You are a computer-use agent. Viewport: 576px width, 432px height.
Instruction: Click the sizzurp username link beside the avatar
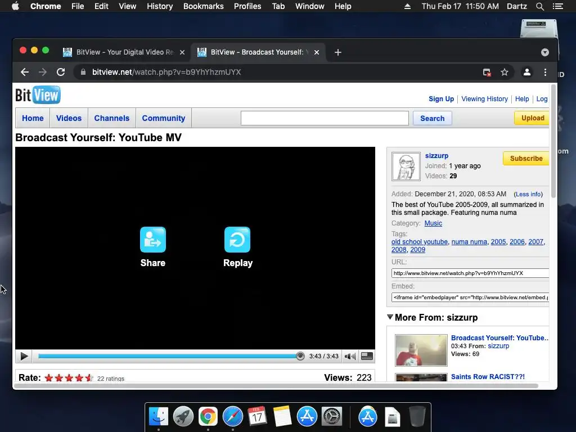[x=436, y=156]
